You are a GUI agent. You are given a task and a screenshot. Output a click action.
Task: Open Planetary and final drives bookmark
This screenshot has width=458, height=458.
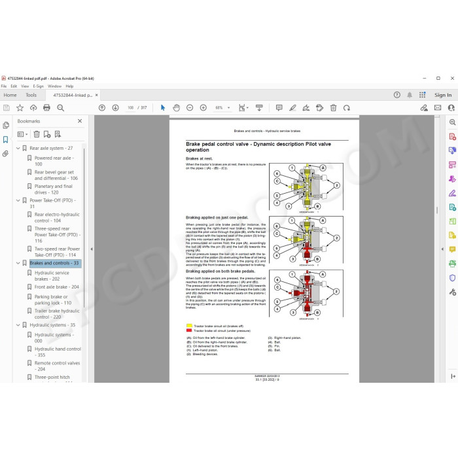(54, 189)
